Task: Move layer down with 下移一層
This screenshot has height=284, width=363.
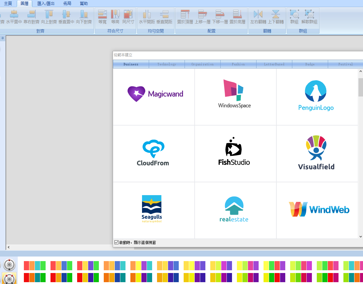Action: coord(220,17)
